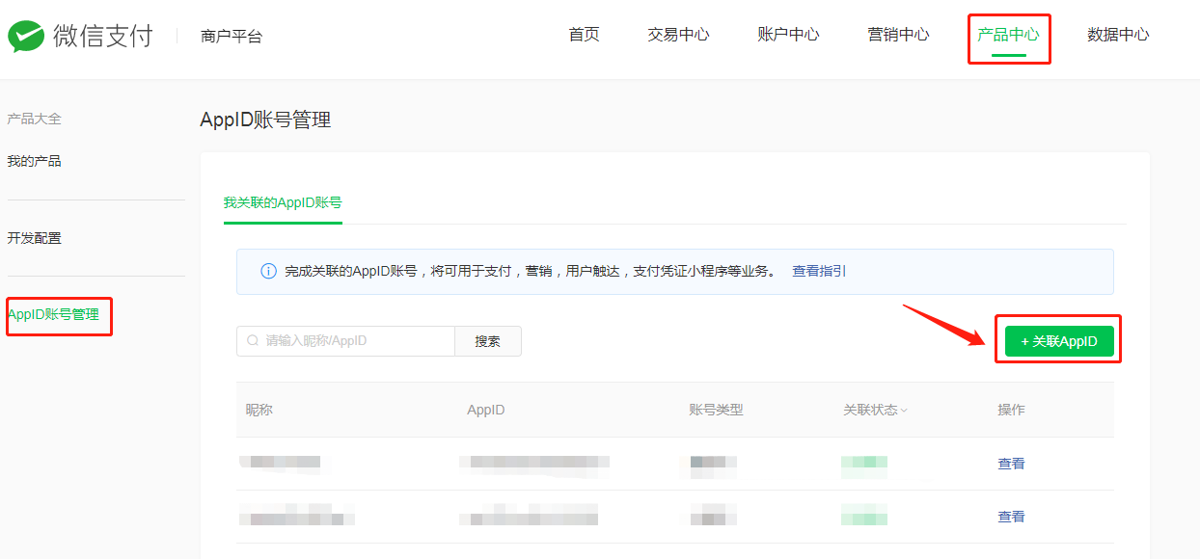Select the 我关联的AppID账号 tab
1200x559 pixels.
click(x=283, y=203)
